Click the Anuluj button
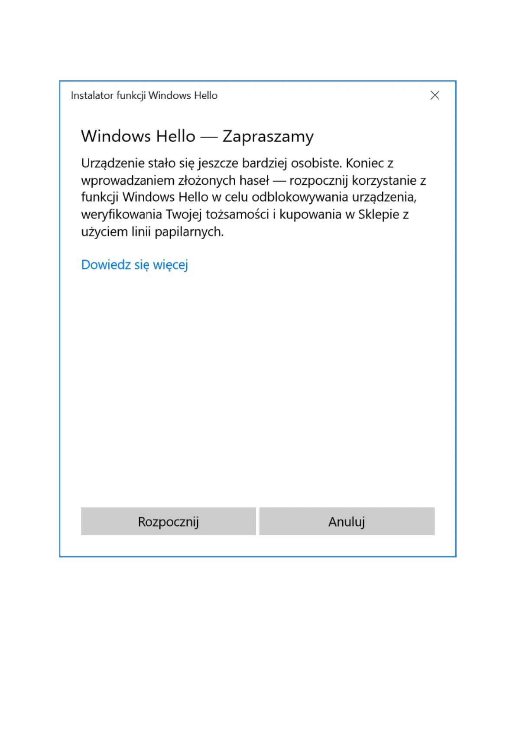 tap(347, 521)
